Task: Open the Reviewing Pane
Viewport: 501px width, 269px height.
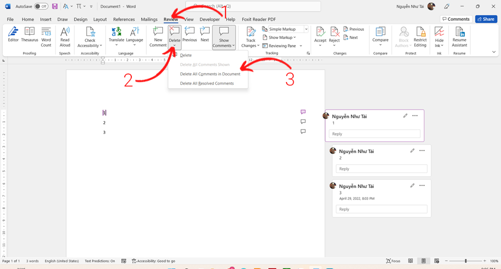Action: 279,46
